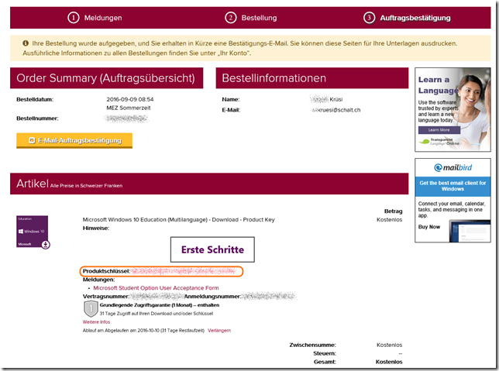
Task: Click the blurred Bestellnummer value
Action: coord(126,119)
